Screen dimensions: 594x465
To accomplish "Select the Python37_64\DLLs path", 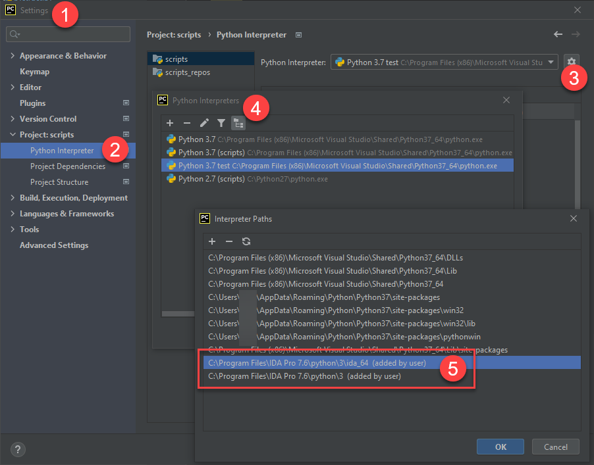I will point(392,258).
